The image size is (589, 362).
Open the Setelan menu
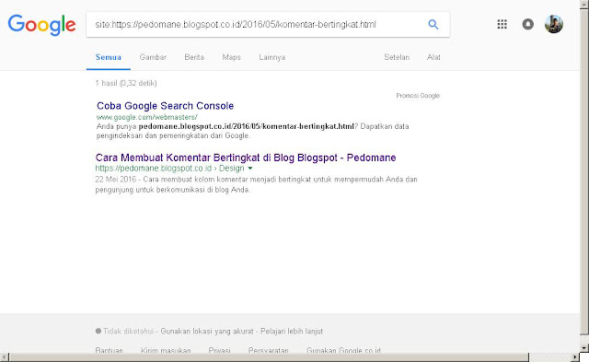(x=397, y=57)
